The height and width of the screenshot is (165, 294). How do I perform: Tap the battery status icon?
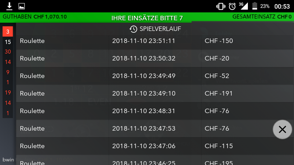255,6
